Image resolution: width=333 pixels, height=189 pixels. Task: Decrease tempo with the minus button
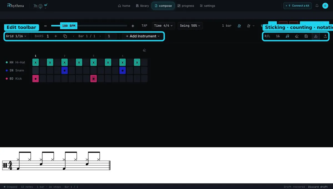click(x=46, y=26)
